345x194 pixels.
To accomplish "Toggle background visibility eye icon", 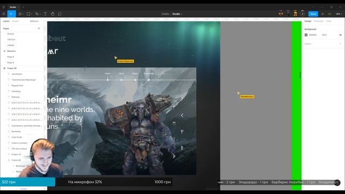I will (340, 35).
